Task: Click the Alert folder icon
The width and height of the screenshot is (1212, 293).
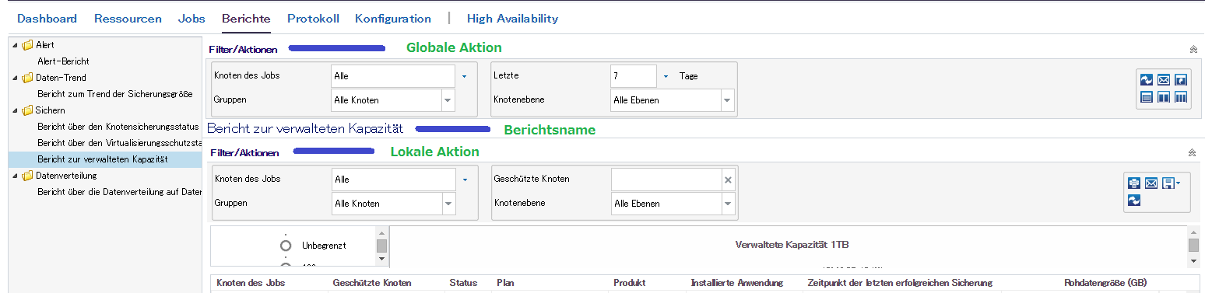Action: (27, 45)
